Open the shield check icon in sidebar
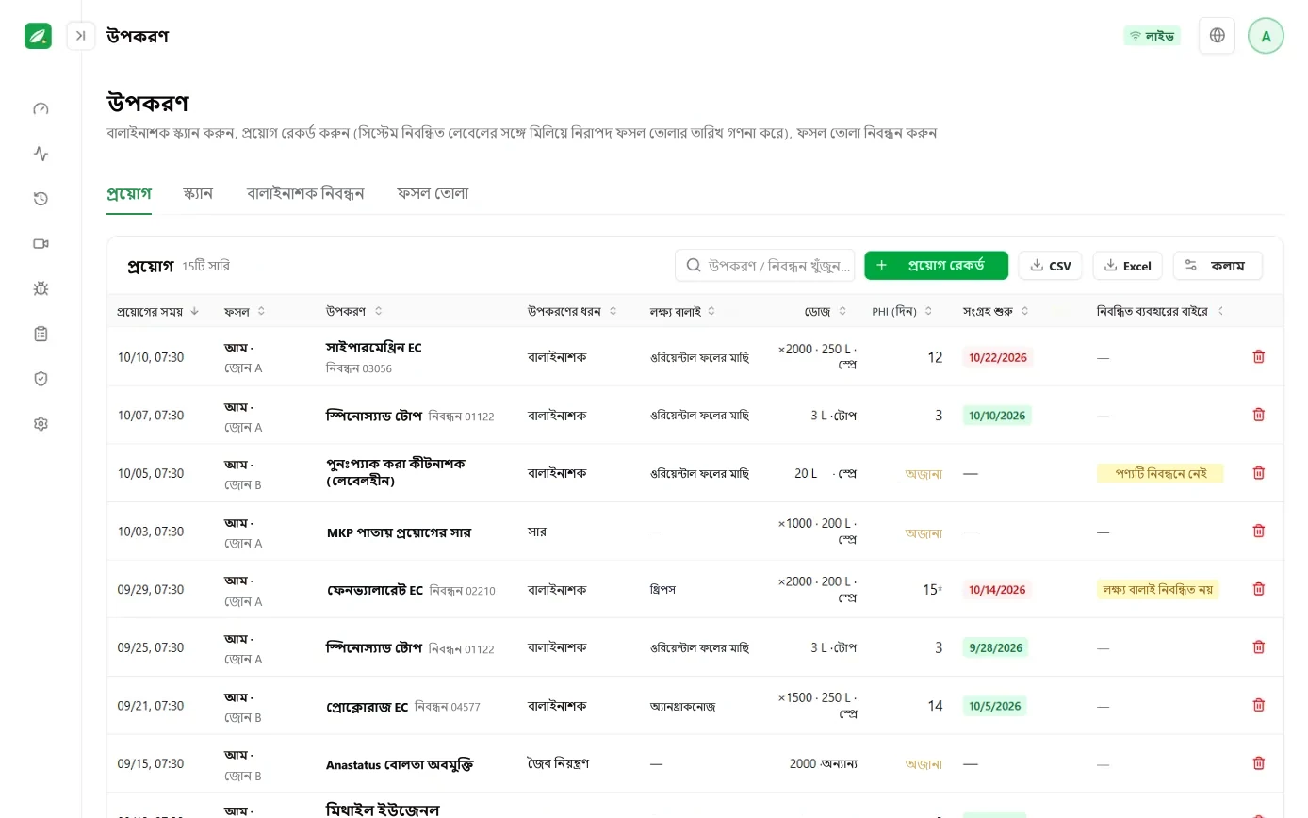The width and height of the screenshot is (1308, 818). coord(41,379)
